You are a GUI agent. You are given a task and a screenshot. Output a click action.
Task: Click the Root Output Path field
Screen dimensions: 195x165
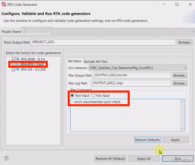tap(103, 42)
